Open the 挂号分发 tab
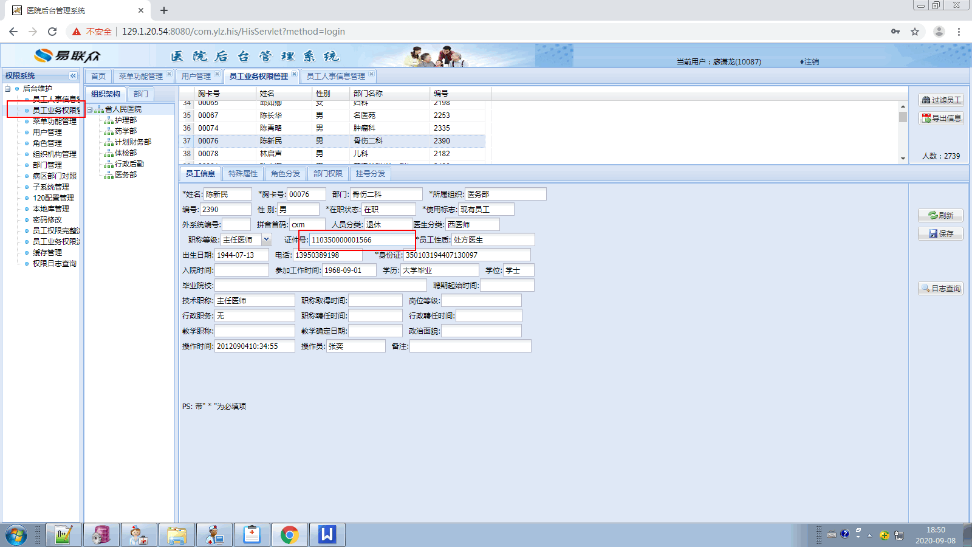972x547 pixels. 371,174
